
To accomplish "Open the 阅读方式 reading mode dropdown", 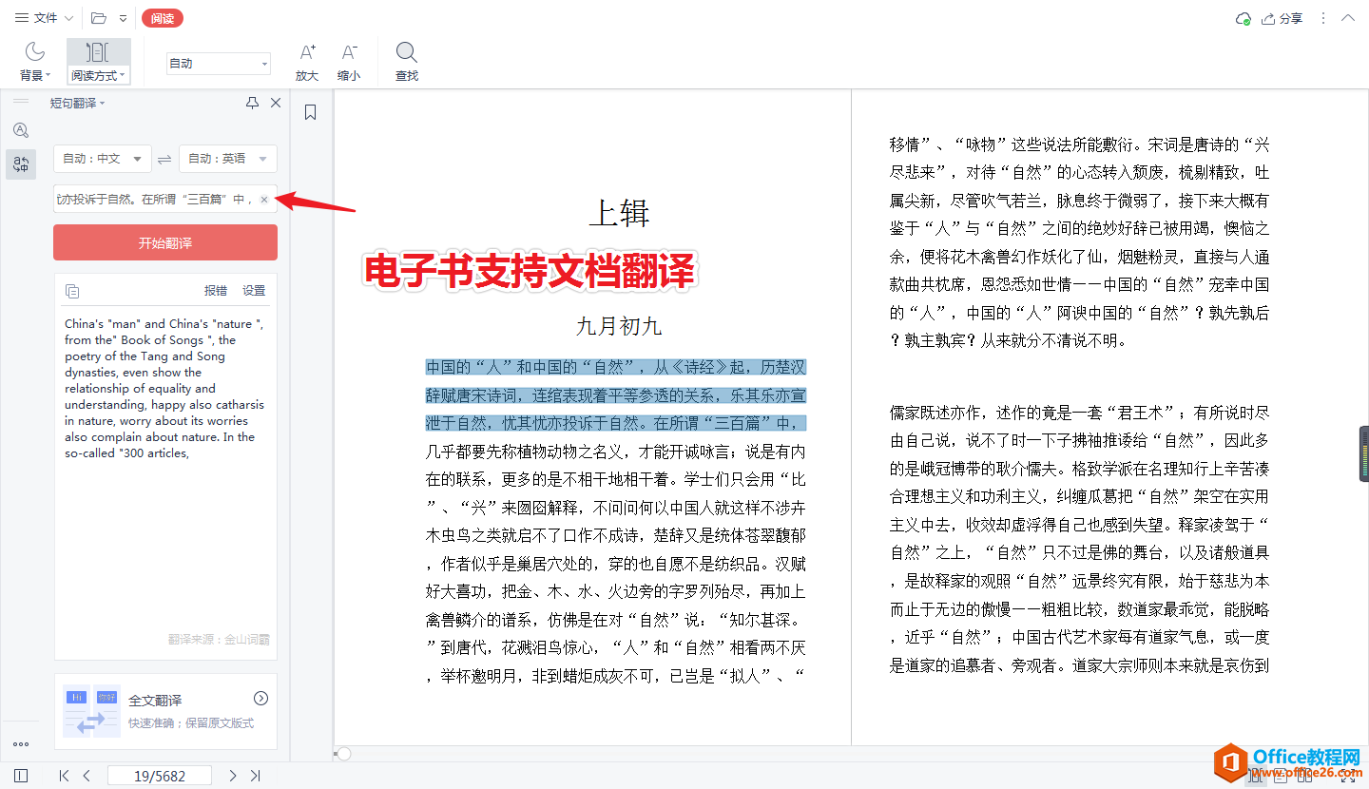I will pos(98,62).
